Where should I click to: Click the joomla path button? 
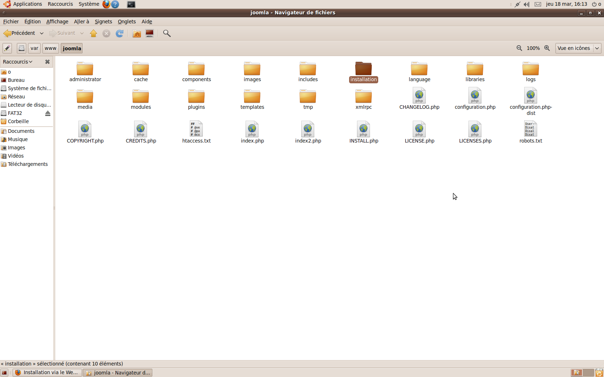click(72, 48)
